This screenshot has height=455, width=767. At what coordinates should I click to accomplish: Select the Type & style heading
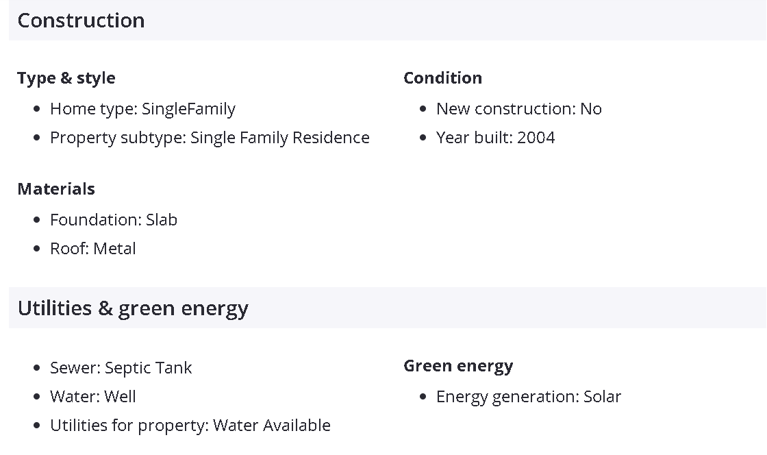pyautogui.click(x=66, y=78)
